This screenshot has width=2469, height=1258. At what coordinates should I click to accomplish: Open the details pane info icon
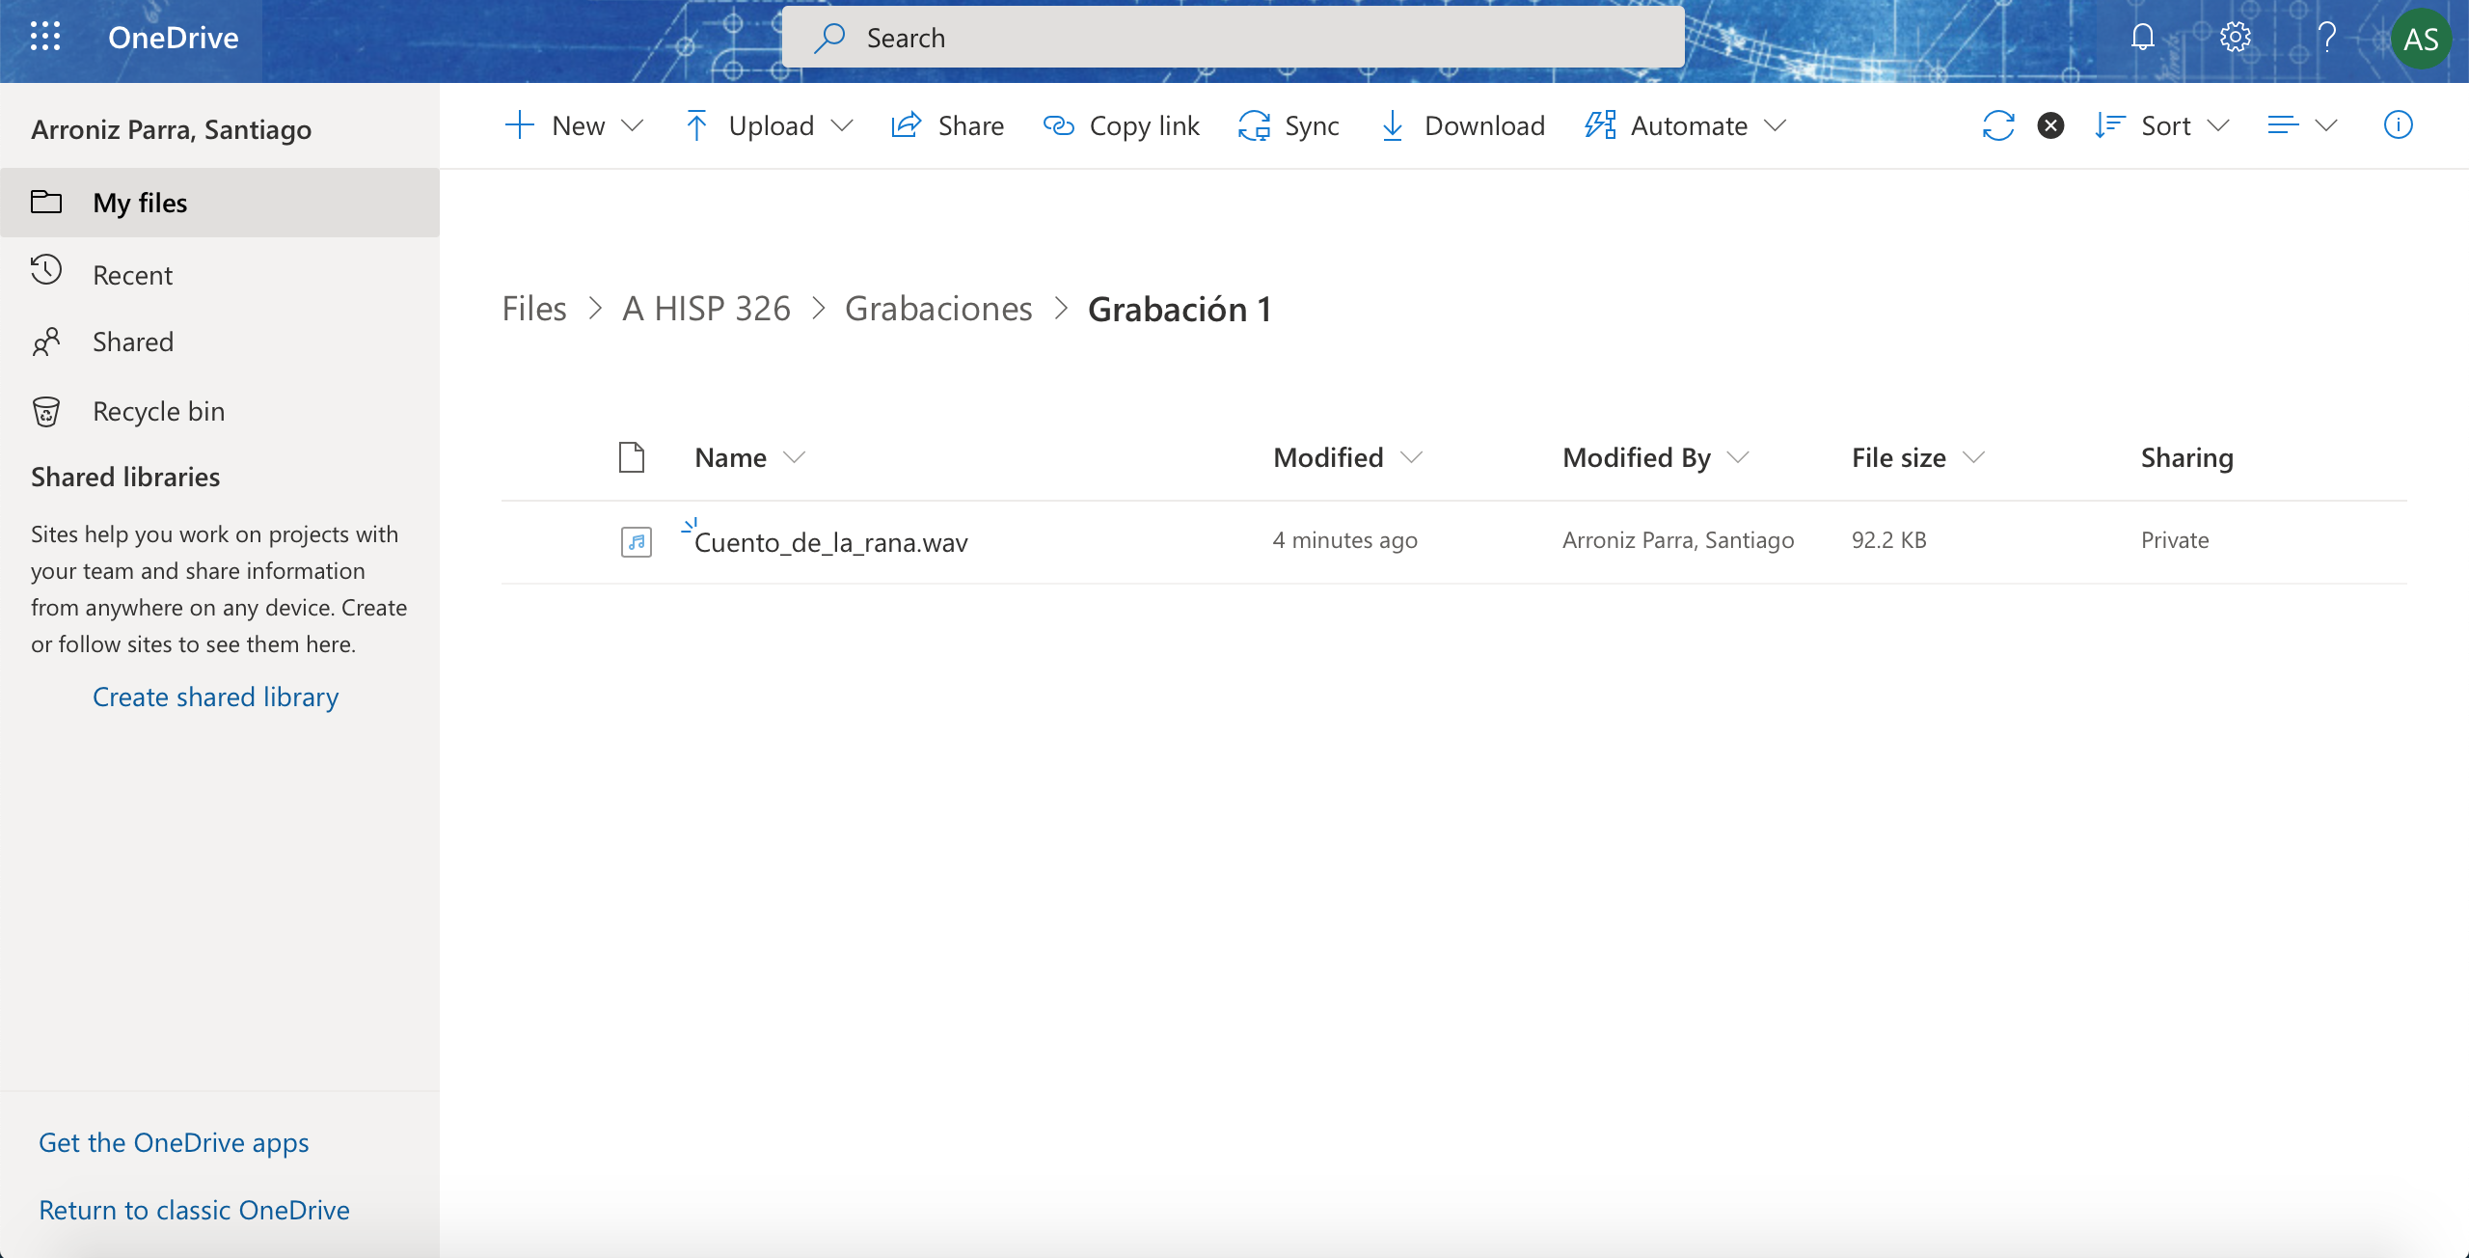pos(2398,125)
